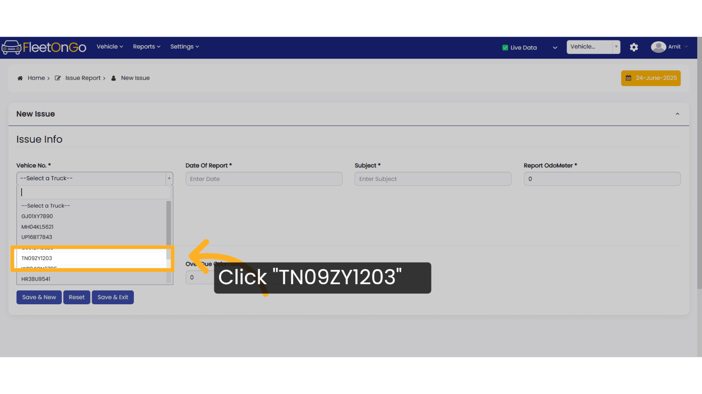
Task: Open the Vehicle menu
Action: click(110, 46)
